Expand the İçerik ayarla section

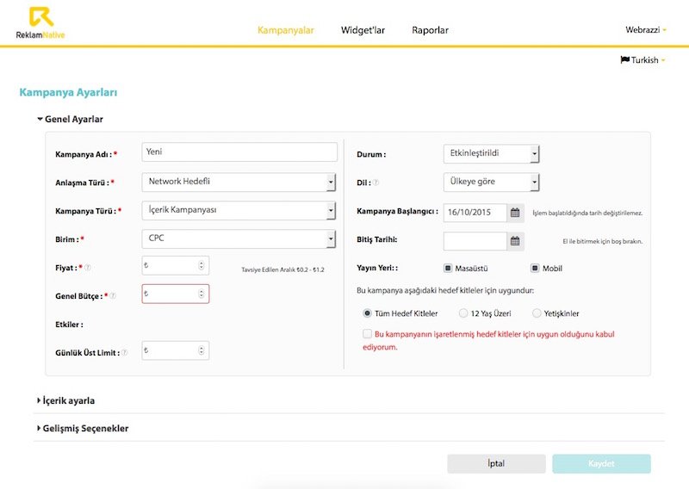[x=67, y=400]
